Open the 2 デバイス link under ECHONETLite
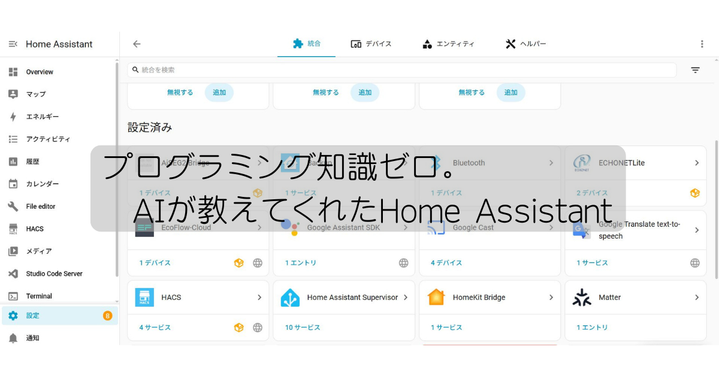 pyautogui.click(x=592, y=193)
